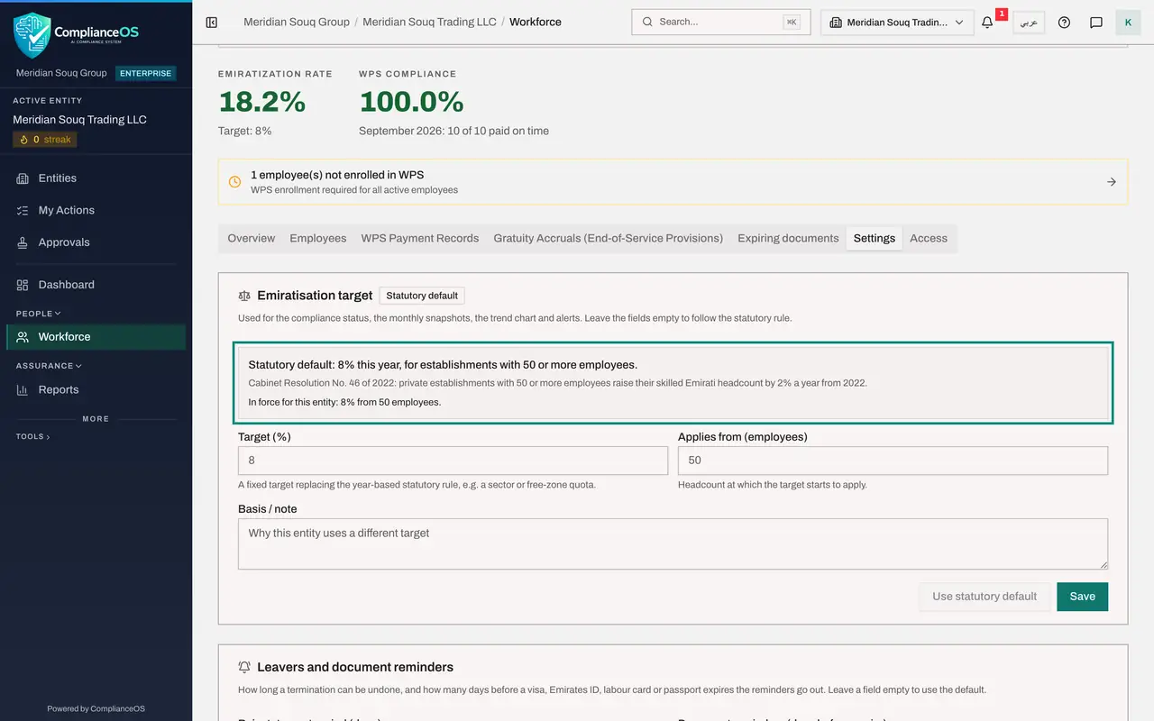Click the ComplianceOS shield logo
The image size is (1154, 721).
pyautogui.click(x=32, y=34)
